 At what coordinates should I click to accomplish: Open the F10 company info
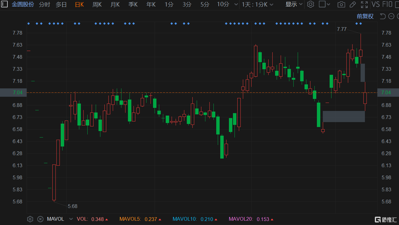pos(388,4)
